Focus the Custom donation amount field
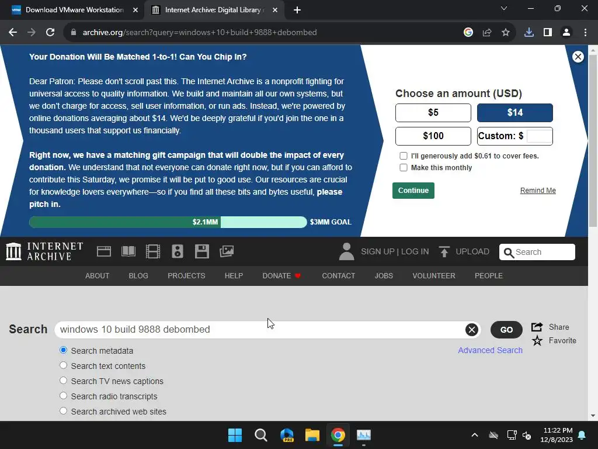The width and height of the screenshot is (598, 449). tap(539, 136)
